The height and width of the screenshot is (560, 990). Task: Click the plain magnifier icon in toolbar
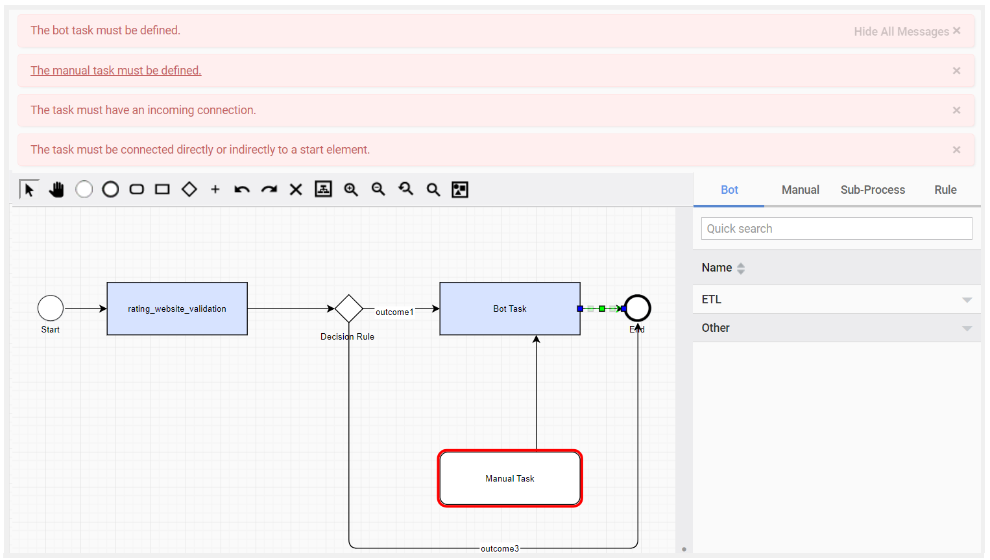[433, 189]
